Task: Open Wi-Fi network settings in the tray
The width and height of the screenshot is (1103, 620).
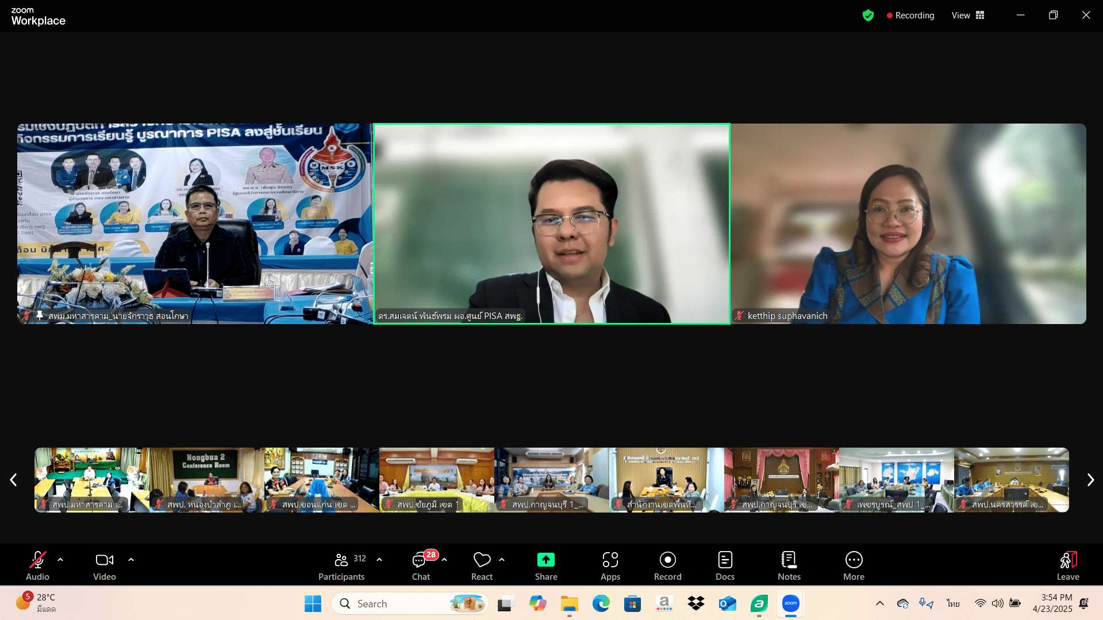Action: coord(980,603)
